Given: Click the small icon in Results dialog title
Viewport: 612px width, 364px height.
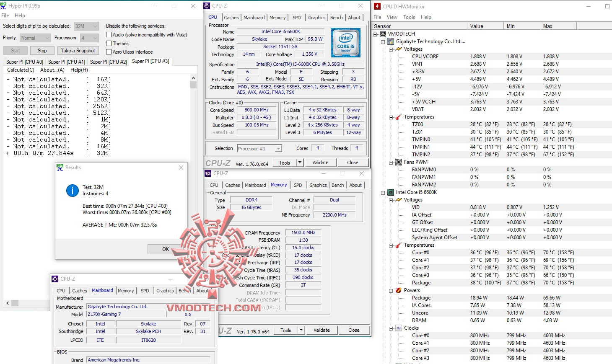Looking at the screenshot, I should [x=60, y=168].
